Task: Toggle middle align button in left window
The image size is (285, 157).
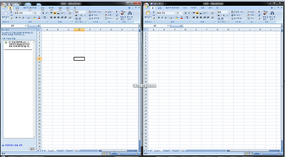Action: pyautogui.click(x=55, y=13)
